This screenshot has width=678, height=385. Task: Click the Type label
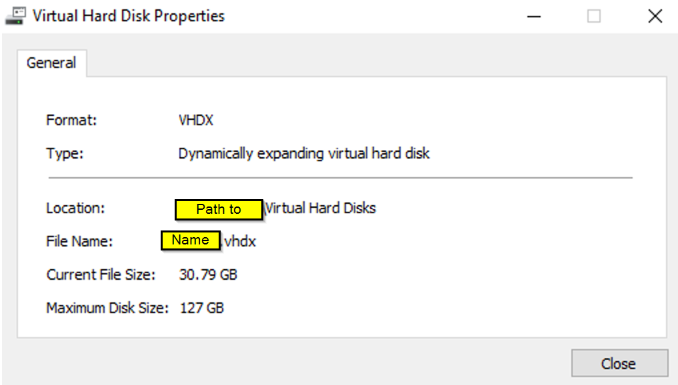(x=65, y=154)
